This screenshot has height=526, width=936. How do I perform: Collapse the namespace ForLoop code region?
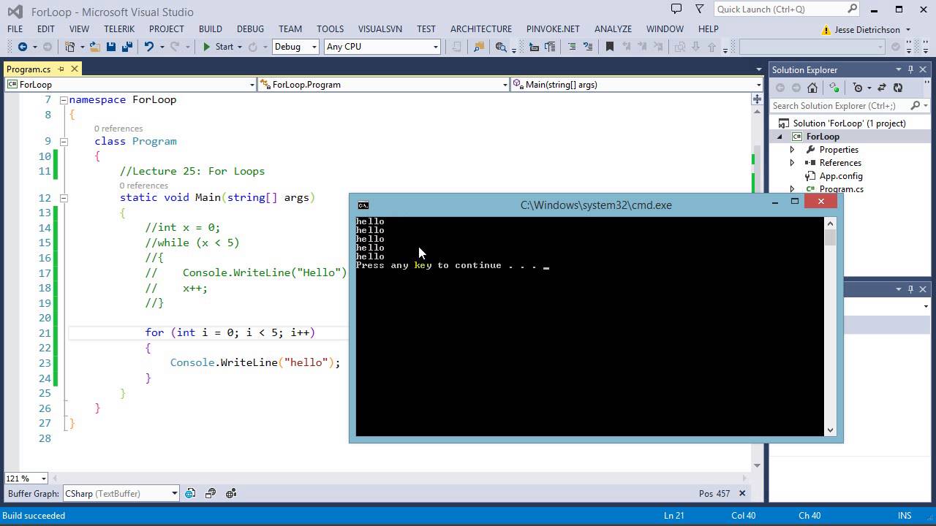point(64,100)
